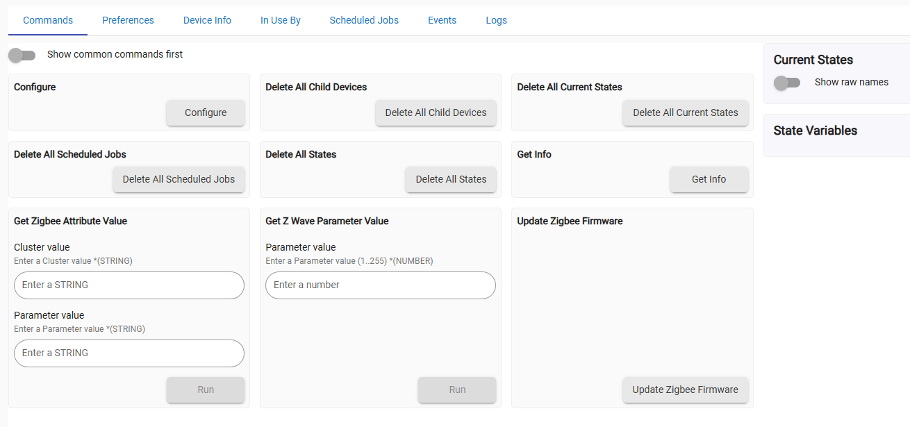
Task: Open Scheduled Jobs tab
Action: click(364, 20)
